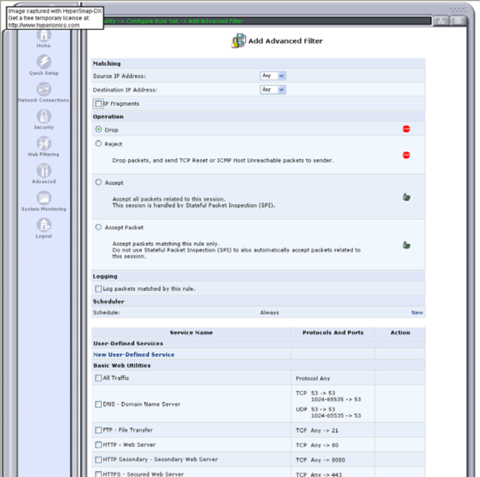Screen dimensions: 480x477
Task: Select the Reject operation
Action: coord(98,143)
